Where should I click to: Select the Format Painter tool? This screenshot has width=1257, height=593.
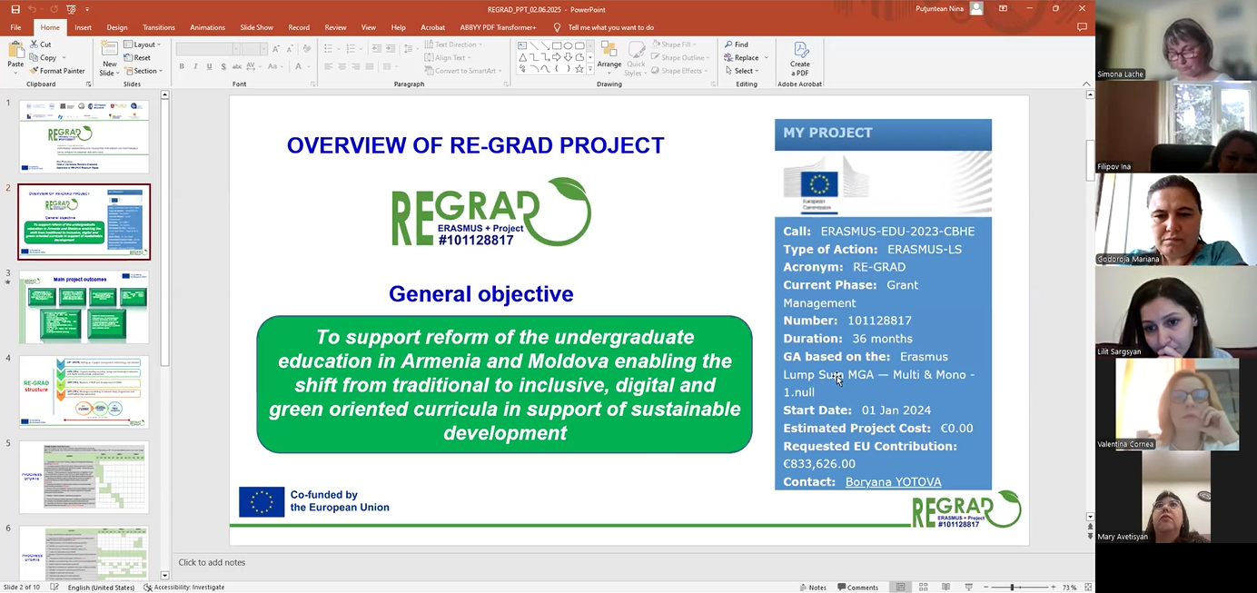(57, 71)
